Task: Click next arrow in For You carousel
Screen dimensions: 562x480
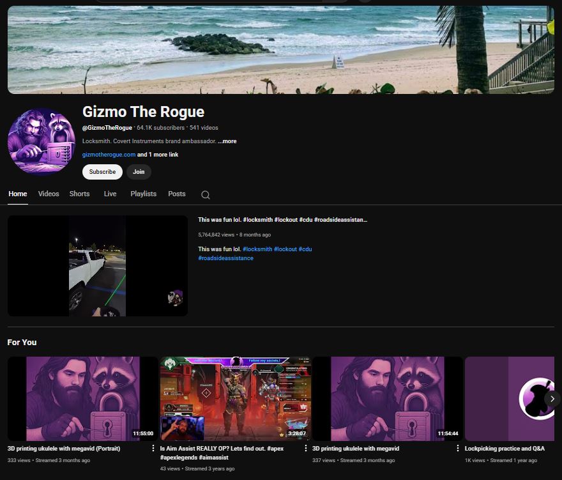Action: tap(551, 398)
